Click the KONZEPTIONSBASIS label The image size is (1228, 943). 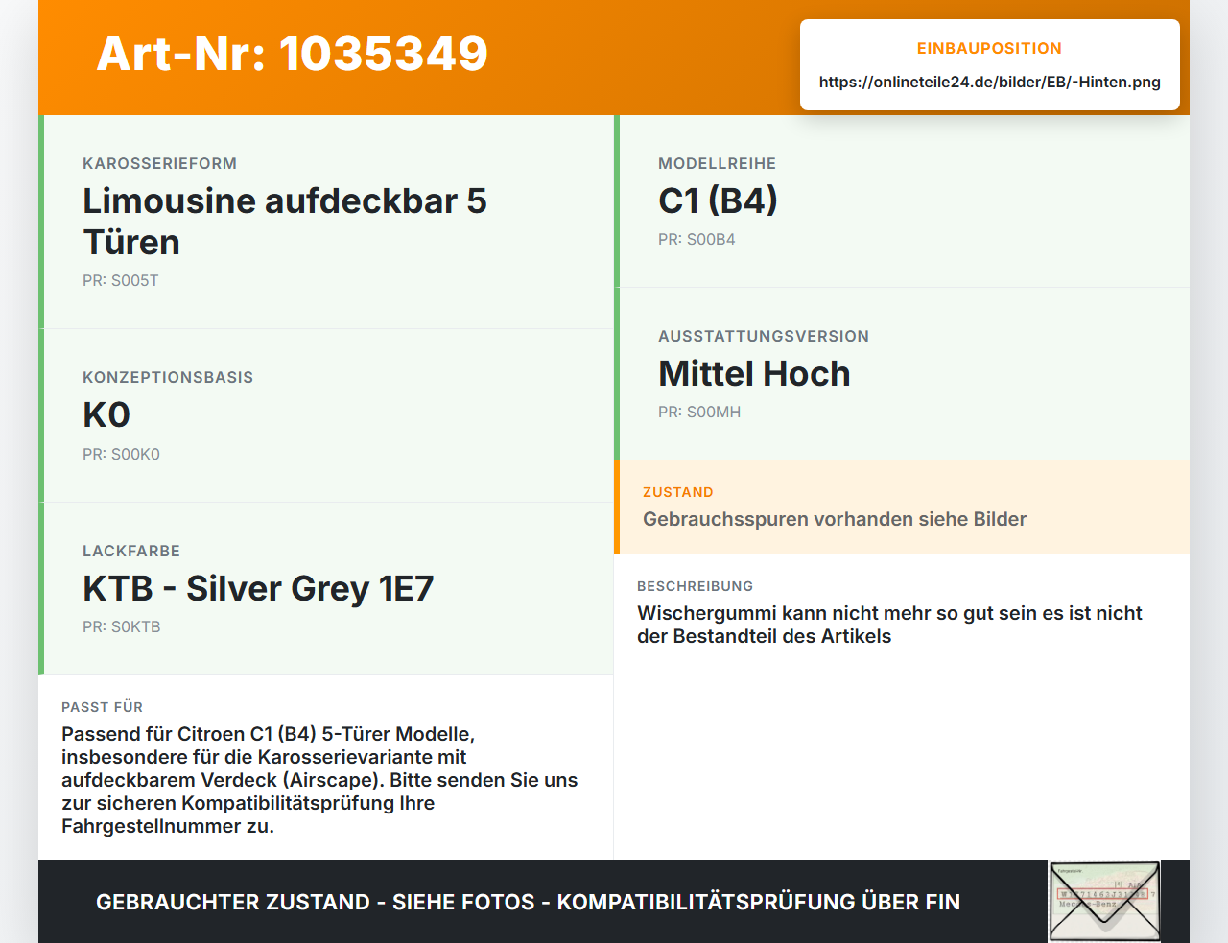click(x=168, y=377)
